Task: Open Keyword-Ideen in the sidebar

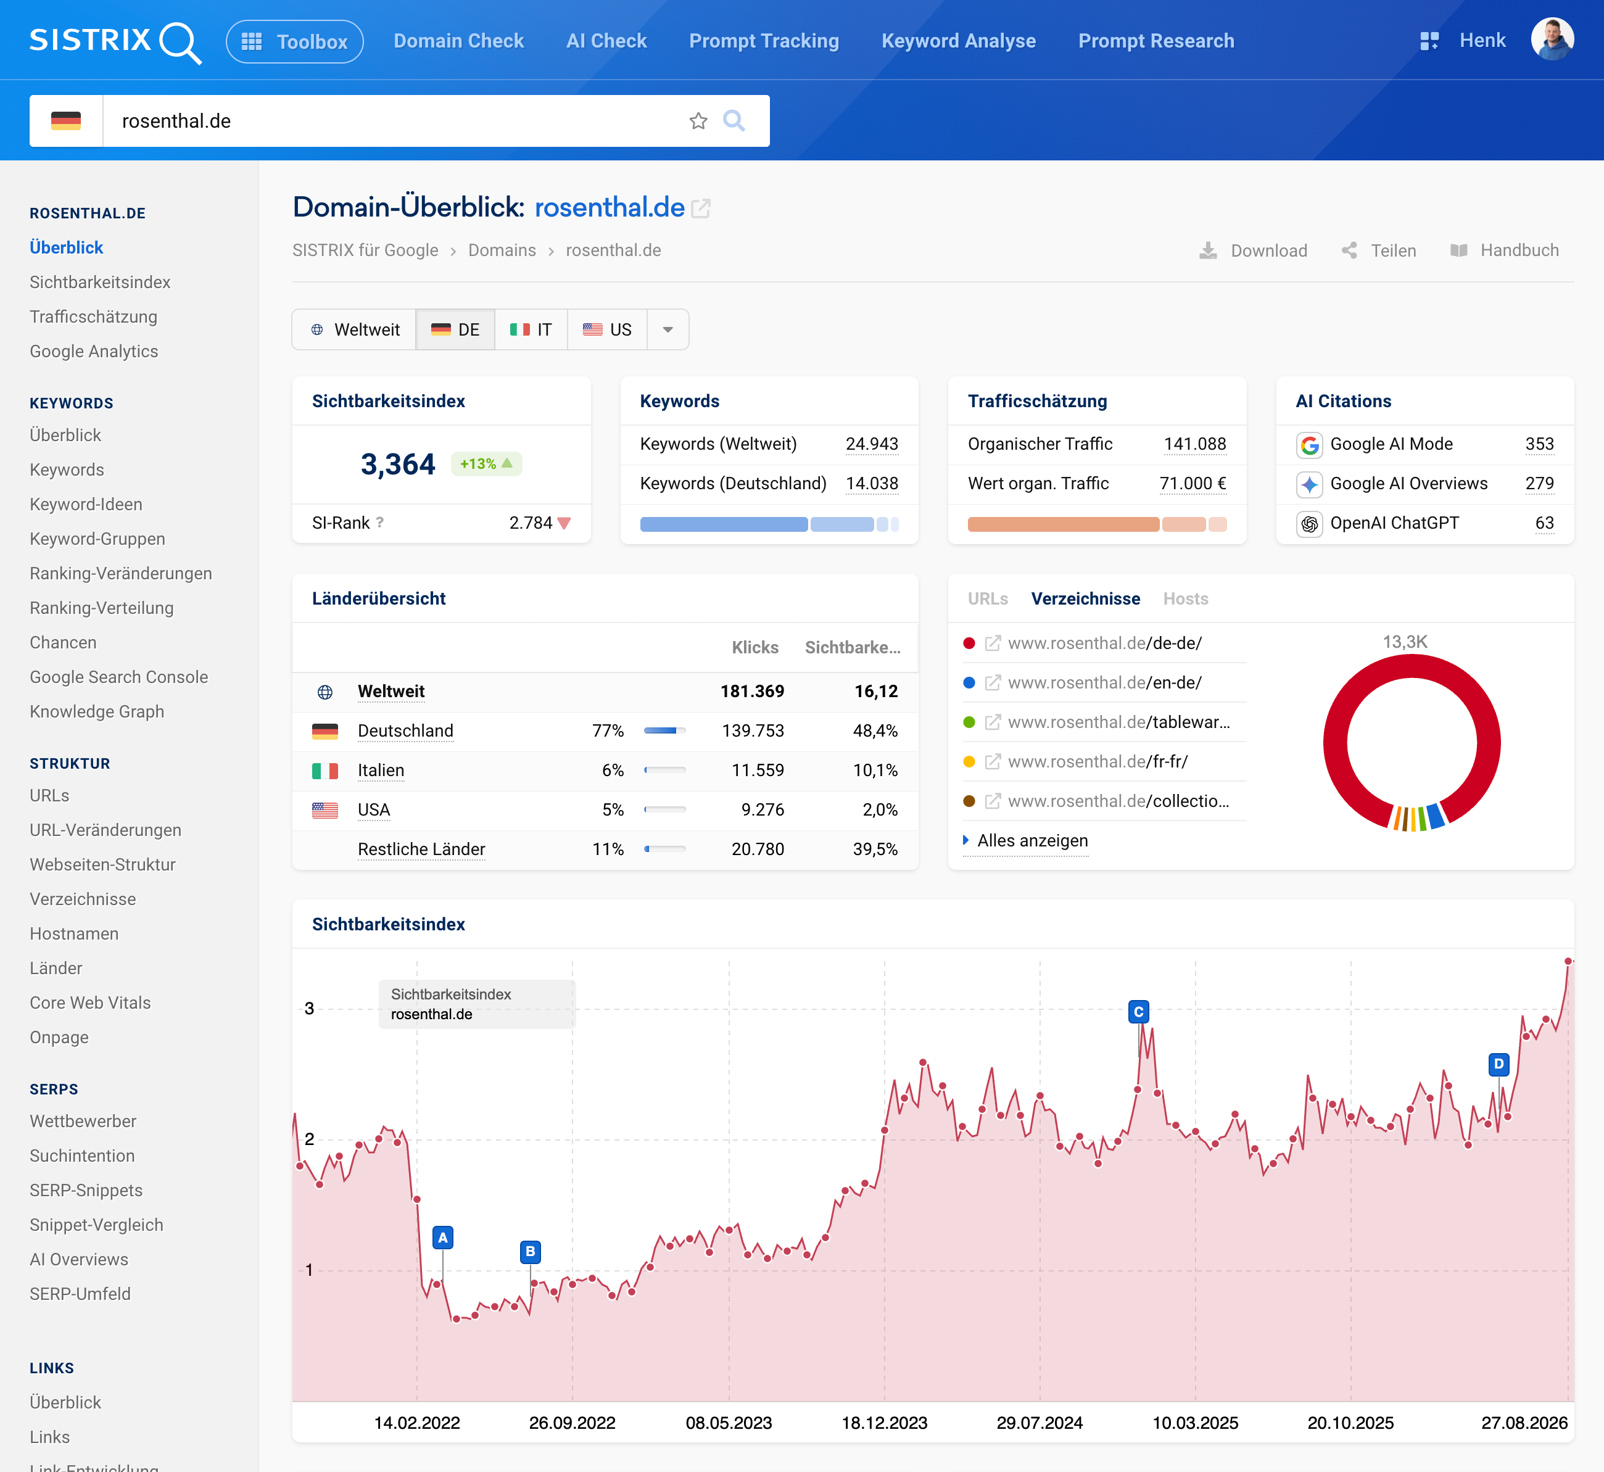Action: click(86, 505)
